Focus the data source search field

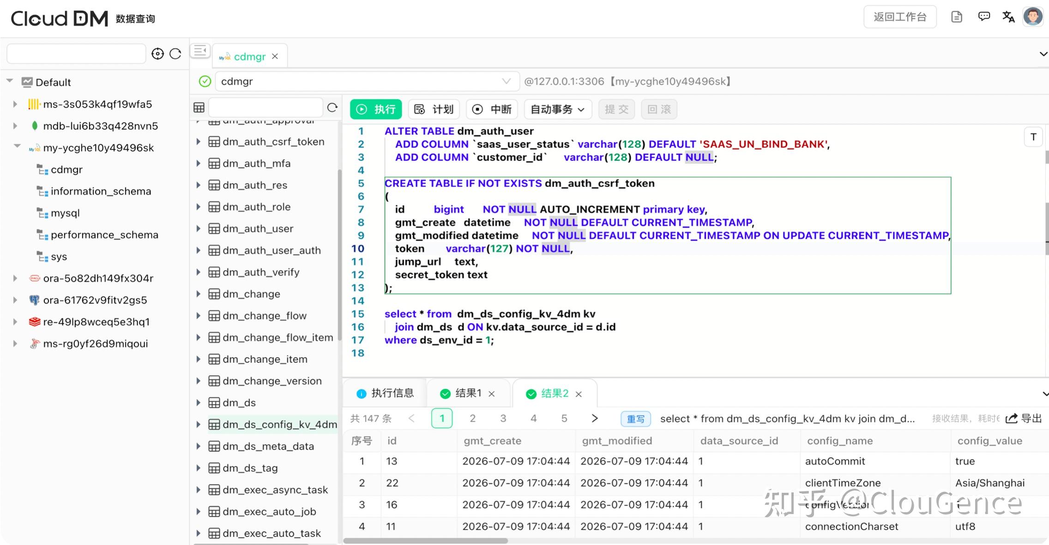pos(76,54)
